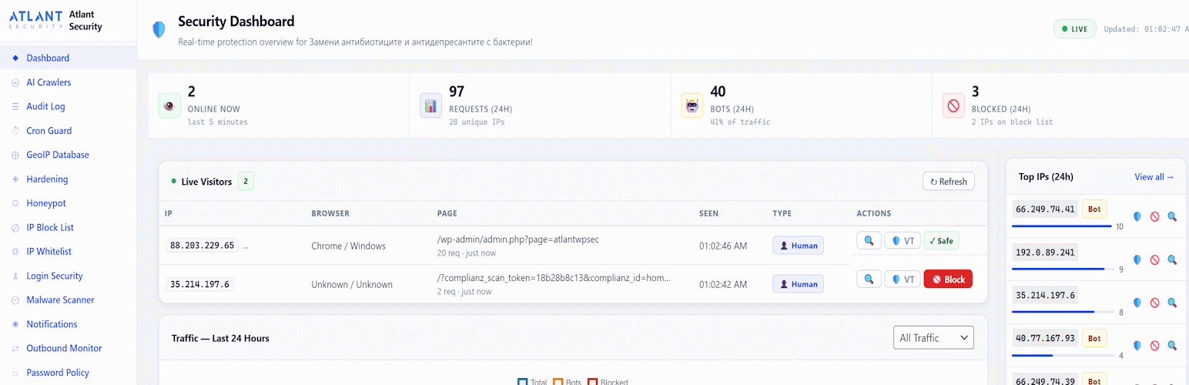The height and width of the screenshot is (385, 1189).
Task: Click the 192.0.89.241 request bar
Action: click(x=1062, y=269)
